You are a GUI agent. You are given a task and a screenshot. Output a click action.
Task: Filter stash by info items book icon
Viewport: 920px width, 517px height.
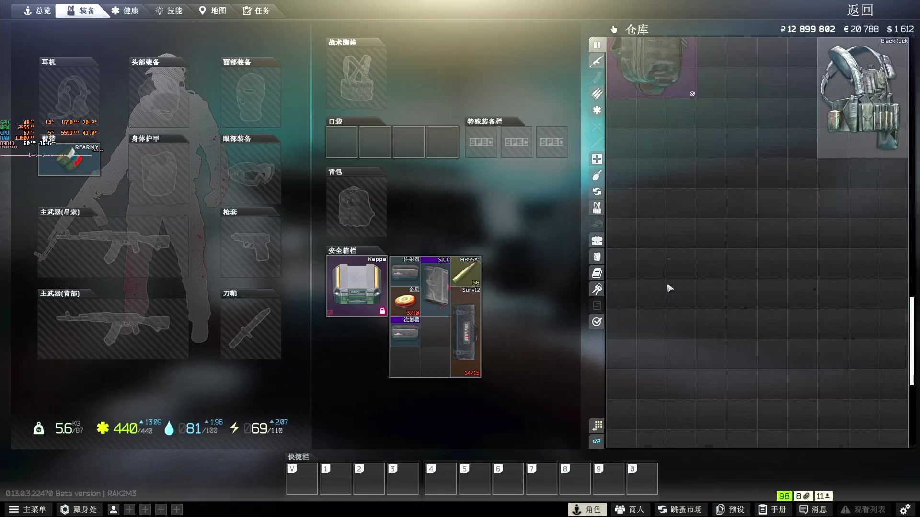(x=597, y=273)
